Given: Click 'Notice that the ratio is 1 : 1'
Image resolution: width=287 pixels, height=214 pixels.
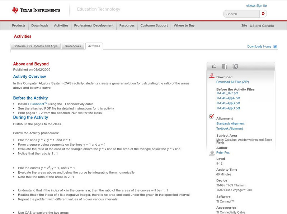Looking at the screenshot, I should (38, 154).
